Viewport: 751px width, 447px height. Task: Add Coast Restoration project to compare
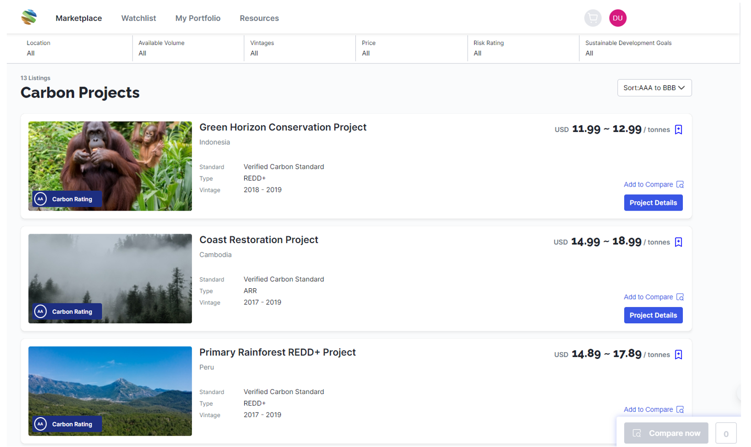tap(653, 297)
